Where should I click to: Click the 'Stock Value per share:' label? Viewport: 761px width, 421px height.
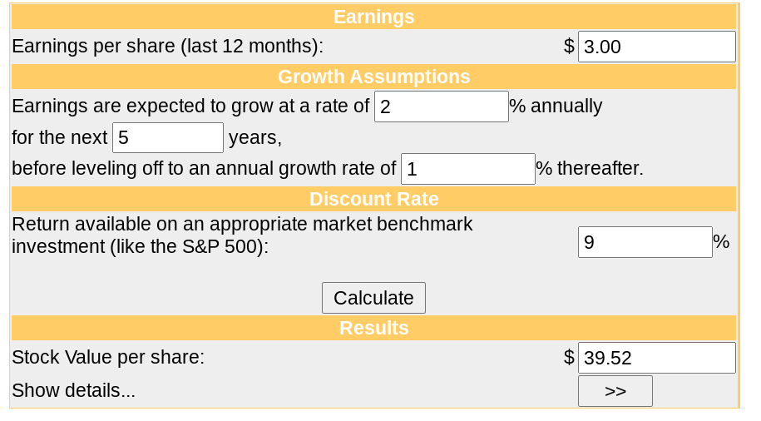coord(108,358)
